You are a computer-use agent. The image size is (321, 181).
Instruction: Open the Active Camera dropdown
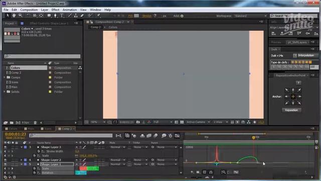point(198,122)
